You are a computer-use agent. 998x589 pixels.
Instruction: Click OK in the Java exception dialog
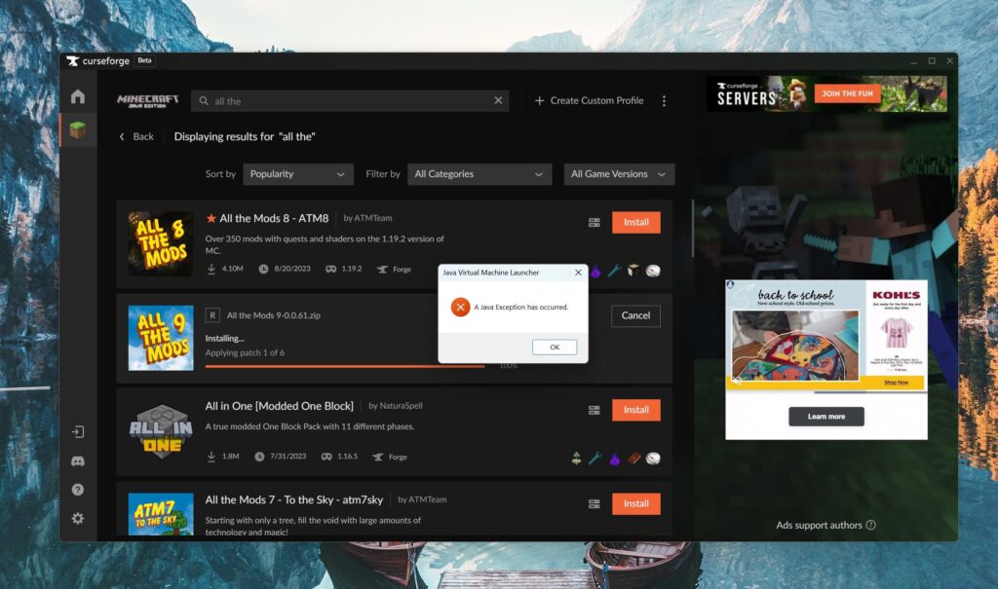[x=555, y=348]
